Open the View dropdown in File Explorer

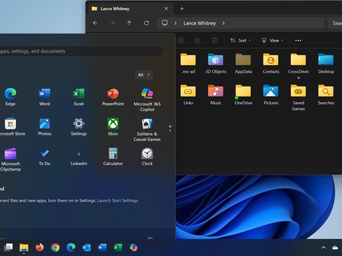(273, 40)
